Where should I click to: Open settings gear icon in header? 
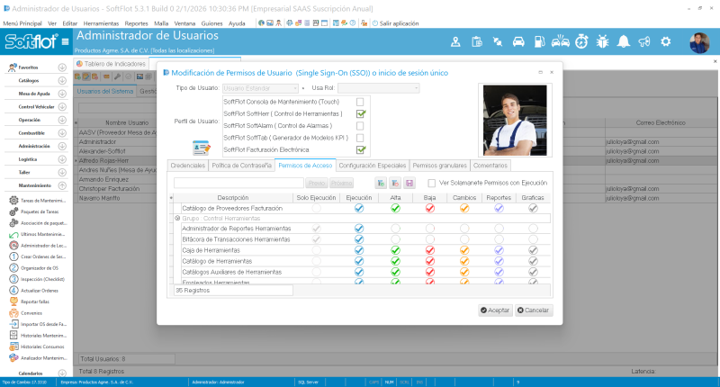click(665, 41)
